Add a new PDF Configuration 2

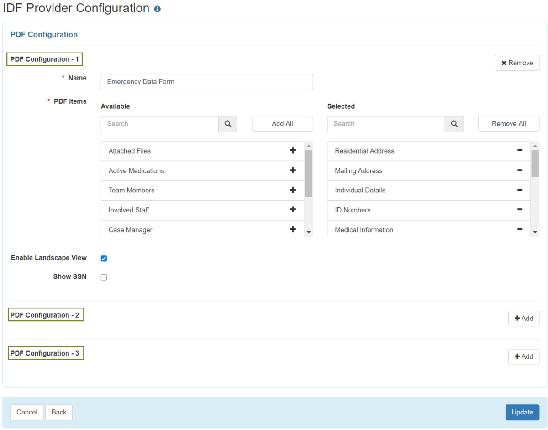click(523, 318)
